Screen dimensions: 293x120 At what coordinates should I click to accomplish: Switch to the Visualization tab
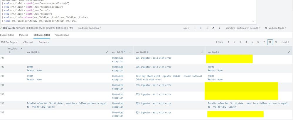[x=62, y=35]
